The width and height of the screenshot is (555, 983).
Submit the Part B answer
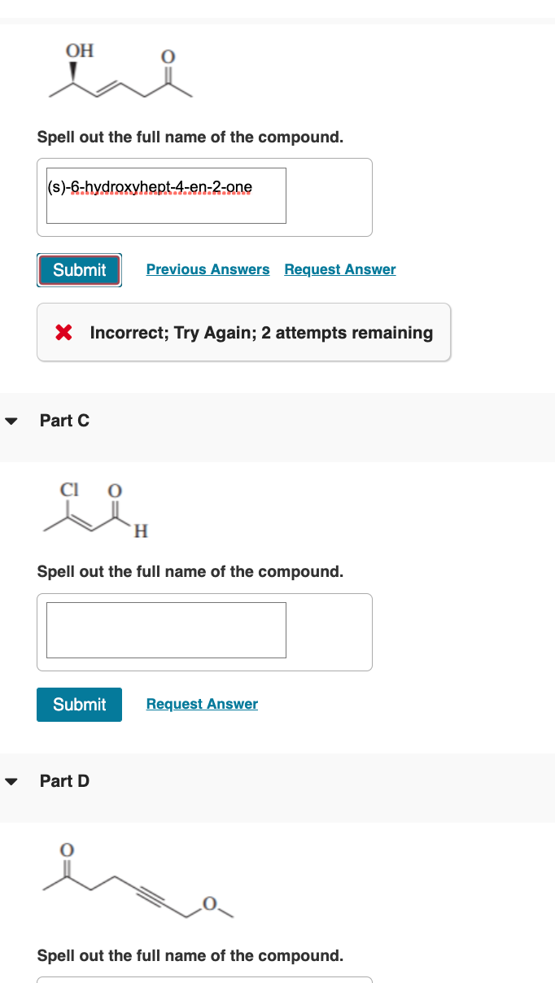pyautogui.click(x=79, y=269)
